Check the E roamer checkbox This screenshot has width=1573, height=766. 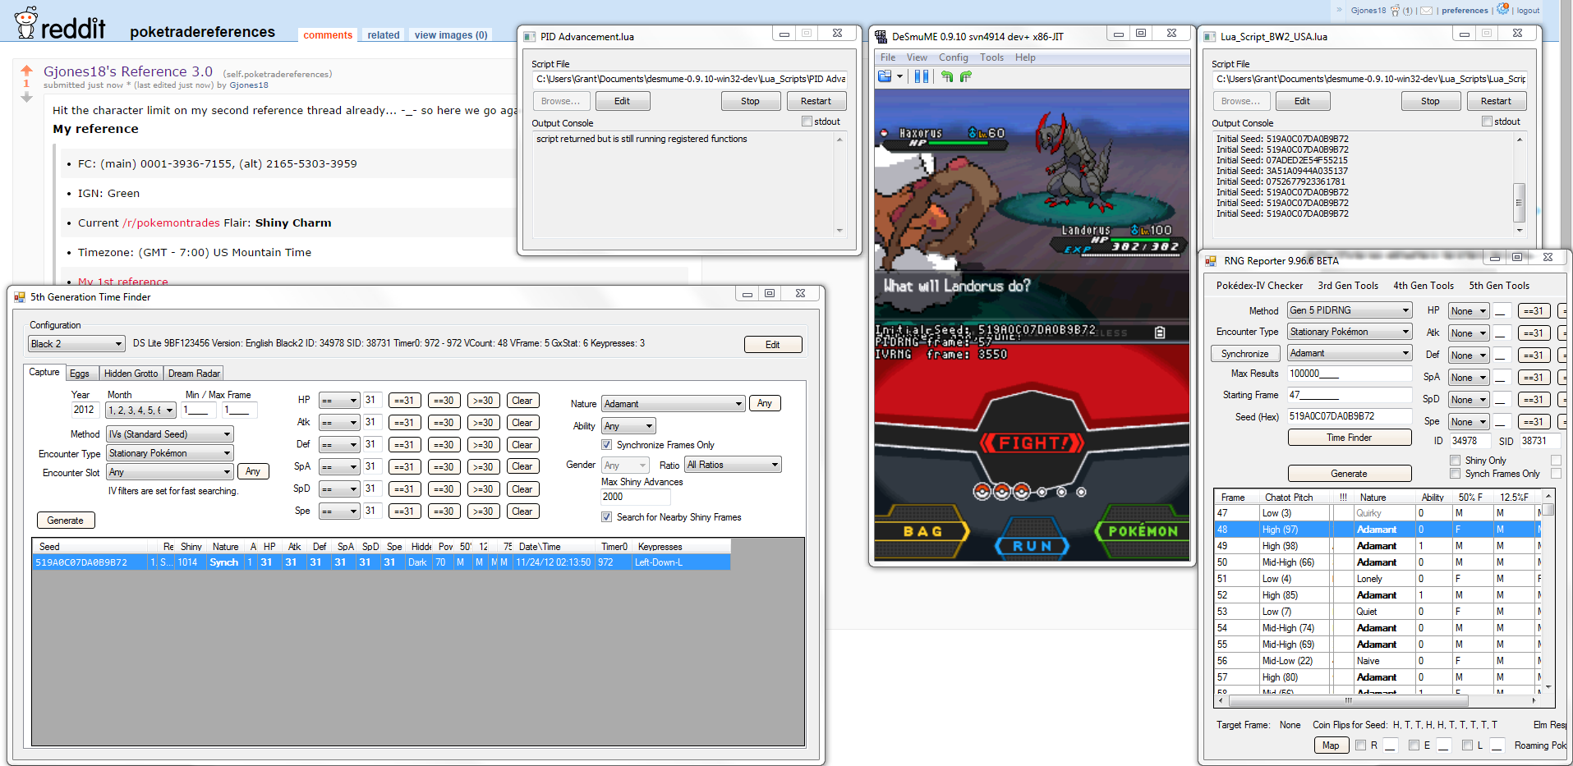click(x=1414, y=745)
